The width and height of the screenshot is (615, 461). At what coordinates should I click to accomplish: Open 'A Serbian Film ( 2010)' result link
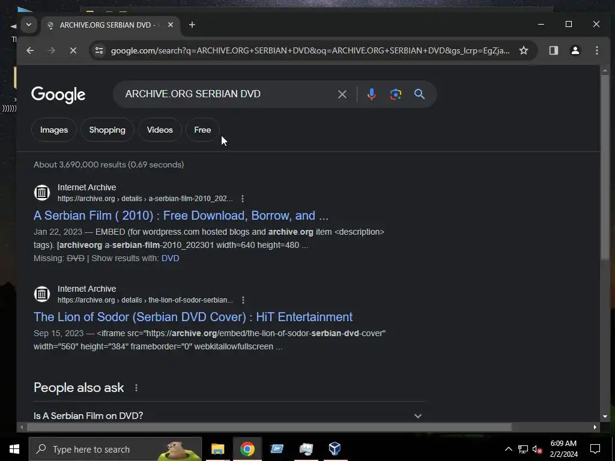pos(181,215)
